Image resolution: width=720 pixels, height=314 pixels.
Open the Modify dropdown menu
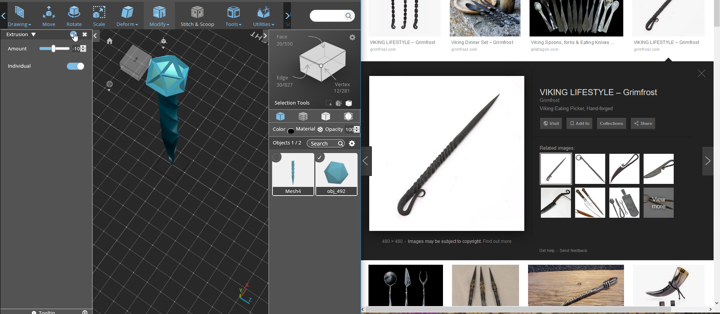159,16
